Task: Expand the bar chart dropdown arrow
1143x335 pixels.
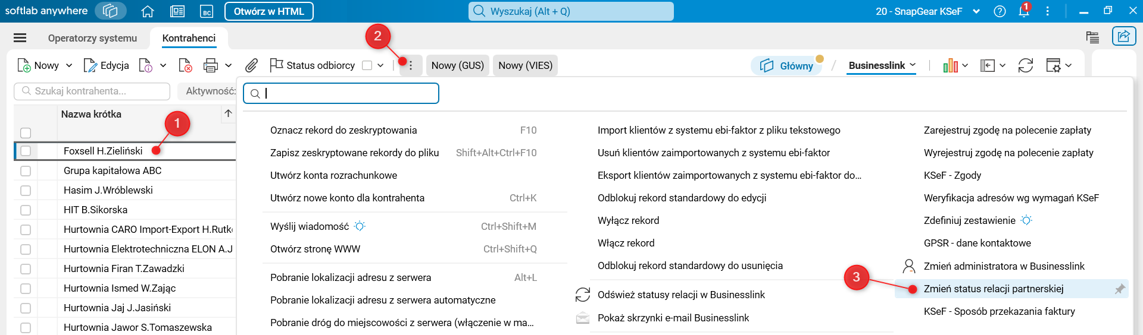Action: coord(965,65)
